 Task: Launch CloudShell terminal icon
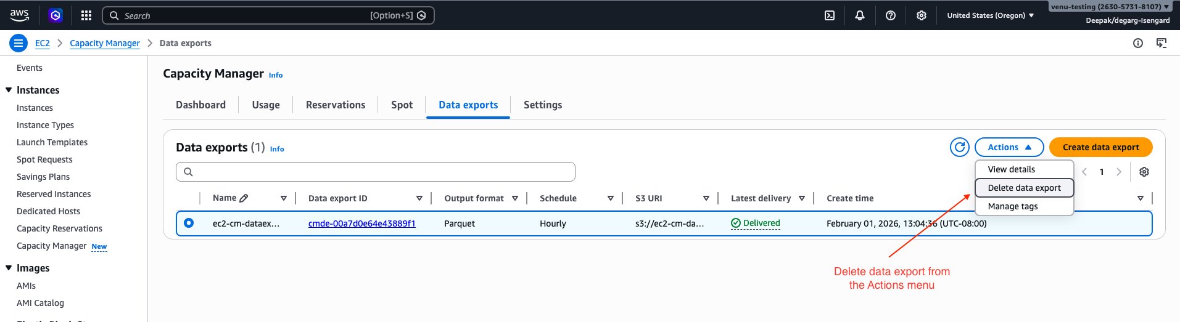pos(830,15)
